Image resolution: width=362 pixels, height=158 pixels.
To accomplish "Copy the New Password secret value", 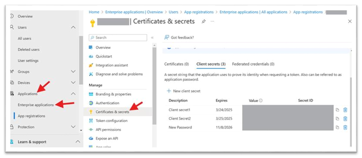I will [x=337, y=127].
